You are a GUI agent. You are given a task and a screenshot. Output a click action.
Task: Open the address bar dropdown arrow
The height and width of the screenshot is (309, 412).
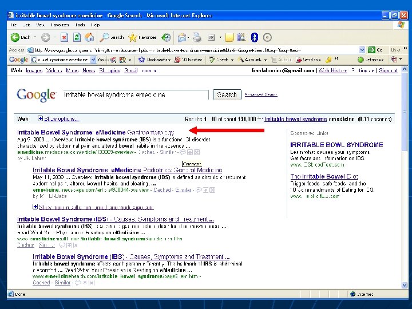tap(362, 50)
